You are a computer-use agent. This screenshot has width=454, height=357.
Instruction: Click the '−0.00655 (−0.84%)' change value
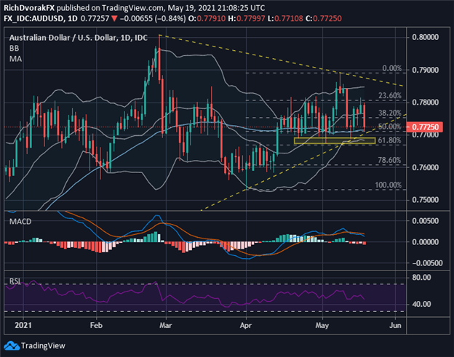coord(153,19)
